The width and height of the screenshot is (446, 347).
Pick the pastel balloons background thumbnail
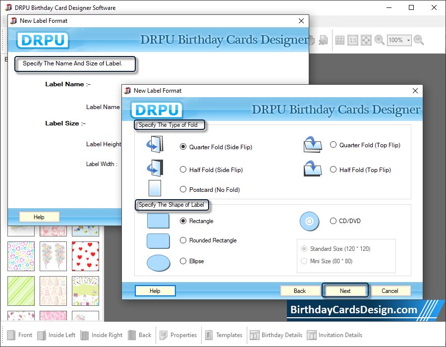coord(53,256)
